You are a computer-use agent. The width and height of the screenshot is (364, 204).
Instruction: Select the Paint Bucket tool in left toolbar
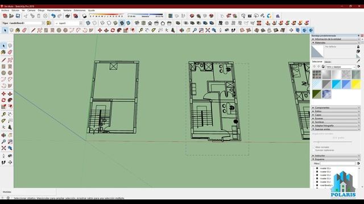click(3, 52)
